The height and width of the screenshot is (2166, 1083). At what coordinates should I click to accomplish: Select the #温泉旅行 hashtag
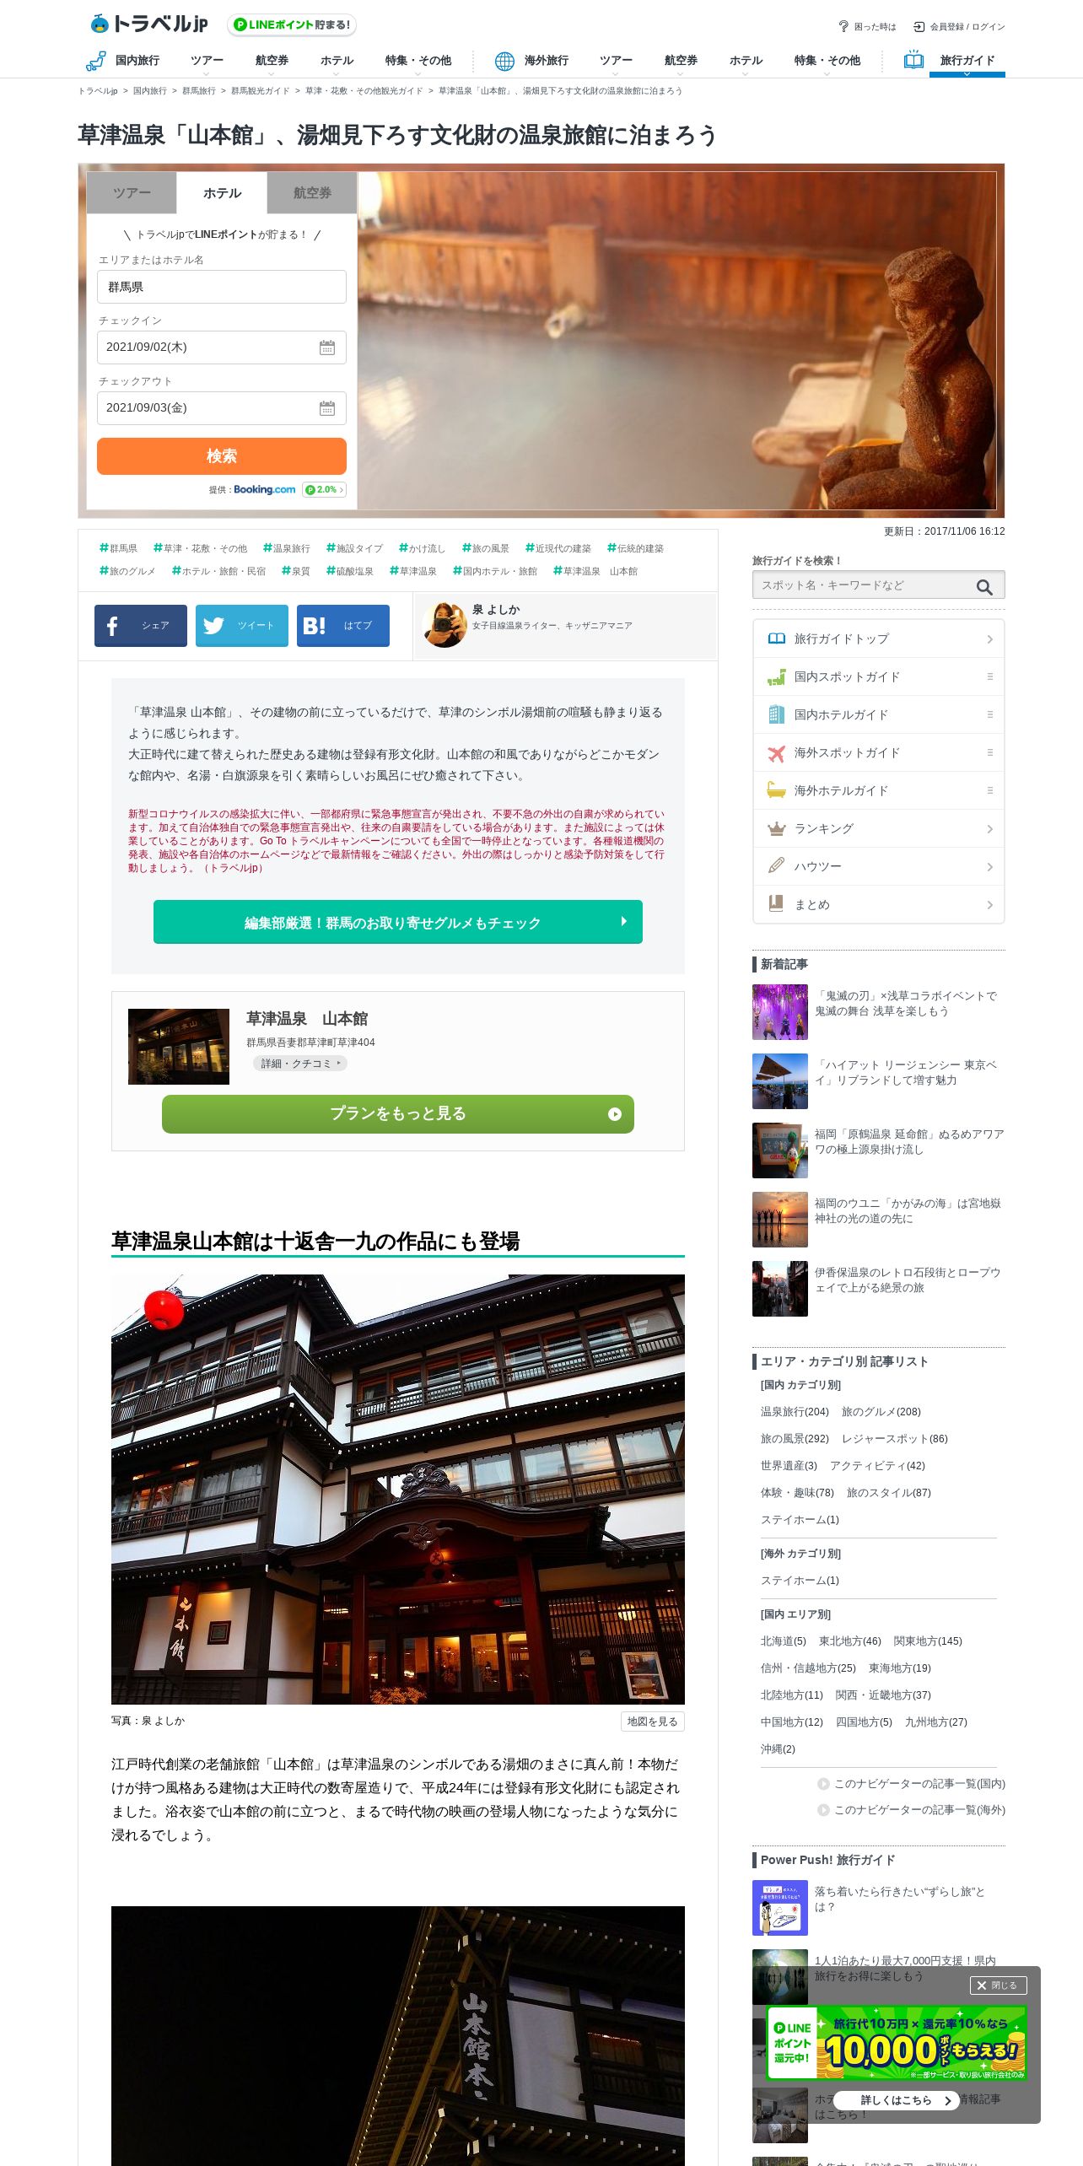point(287,548)
